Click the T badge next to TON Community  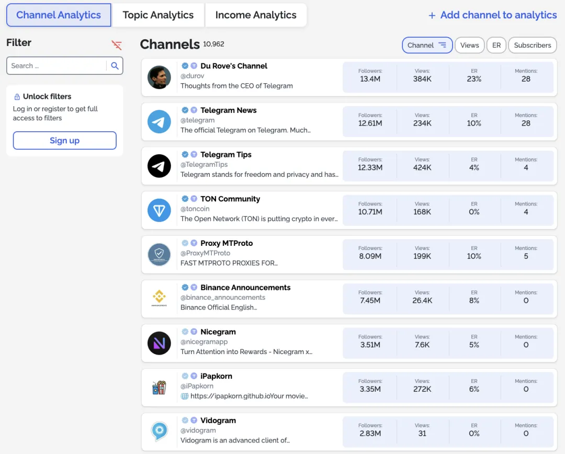click(x=194, y=199)
